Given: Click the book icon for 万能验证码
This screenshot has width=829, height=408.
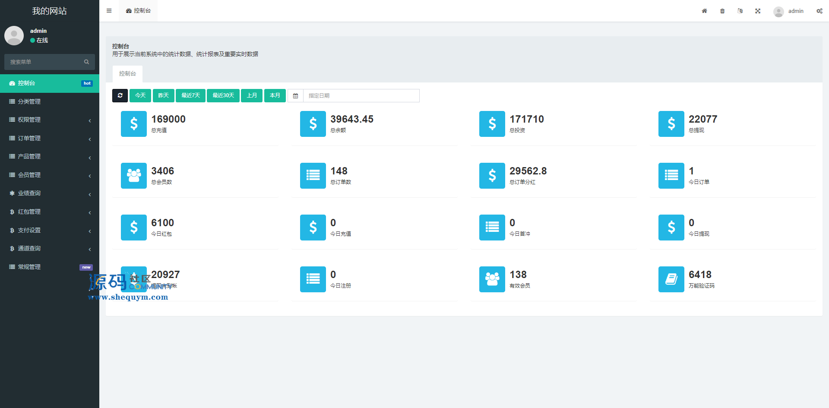Looking at the screenshot, I should [x=671, y=279].
